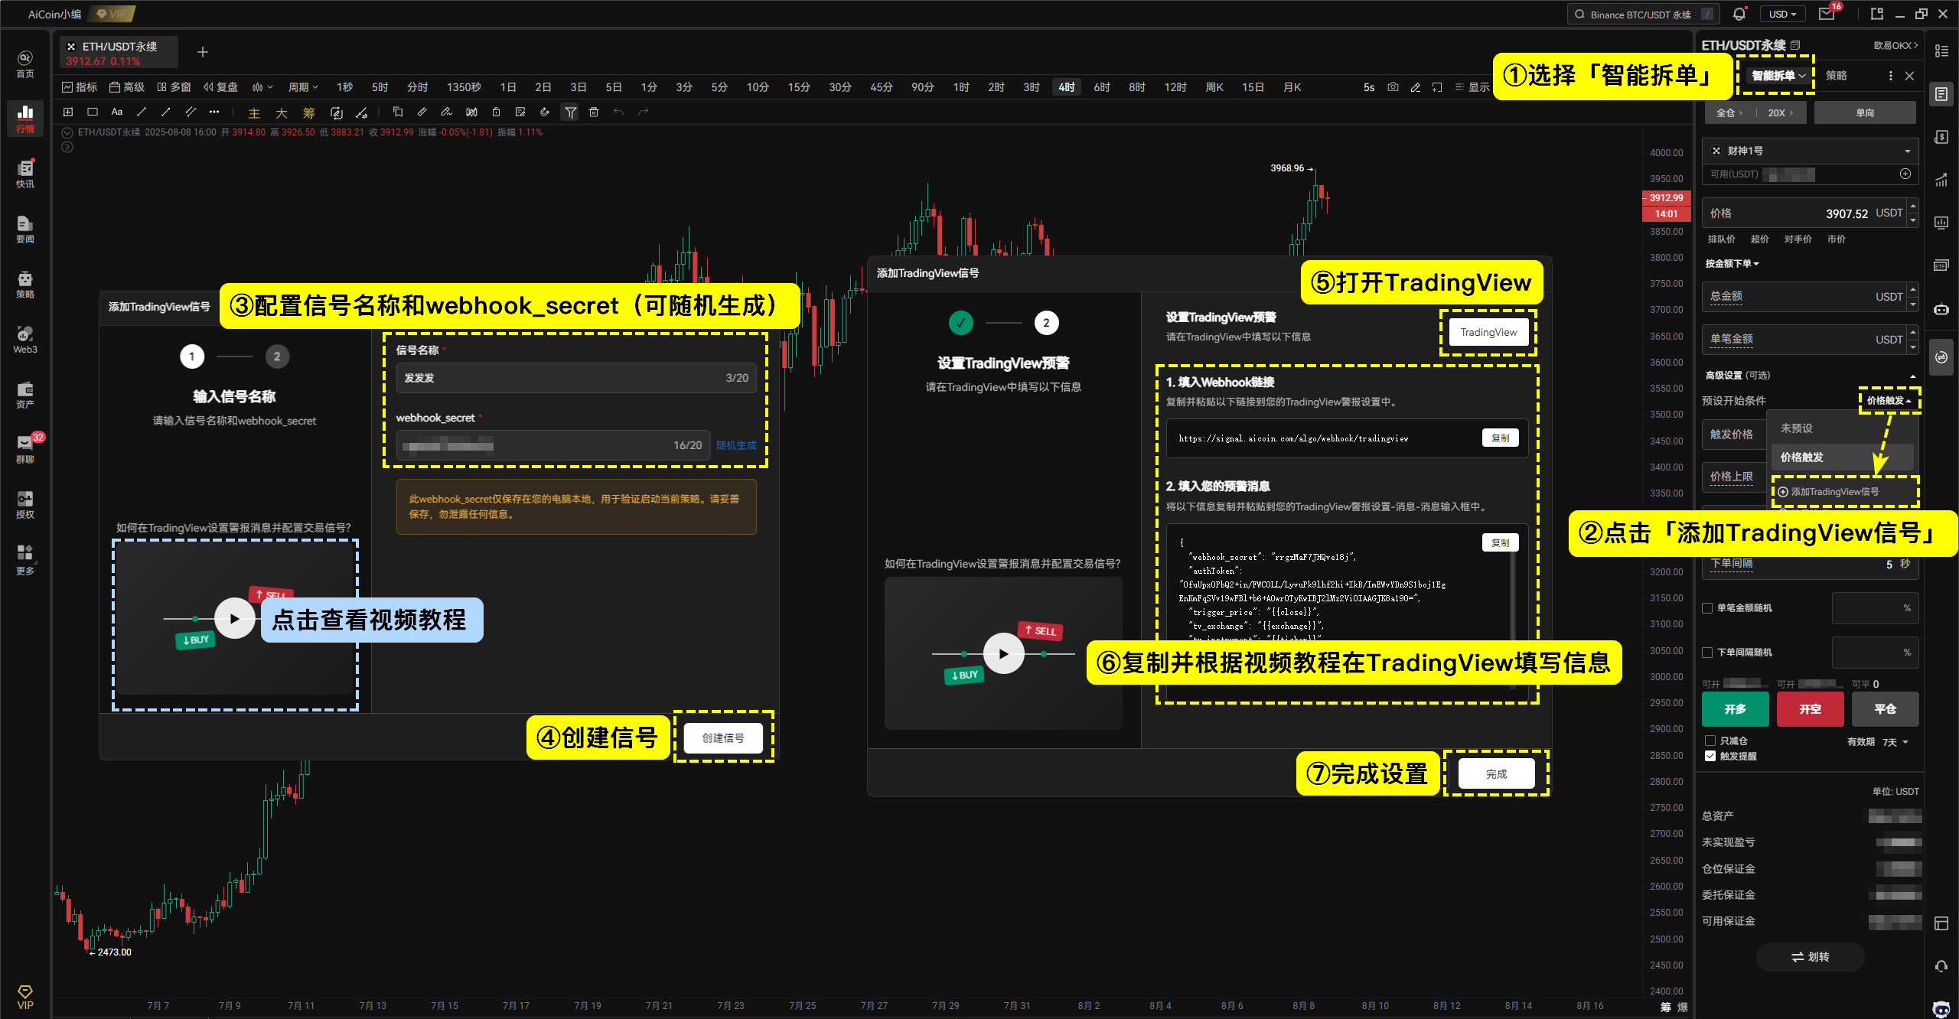
Task: Open the 快讯 news sidebar icon
Action: (25, 173)
